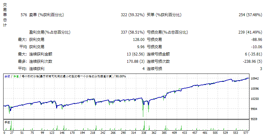Screen dimensions: 268x136
Task: Click trade number 290 on horizontal axis
Action: 123,133
